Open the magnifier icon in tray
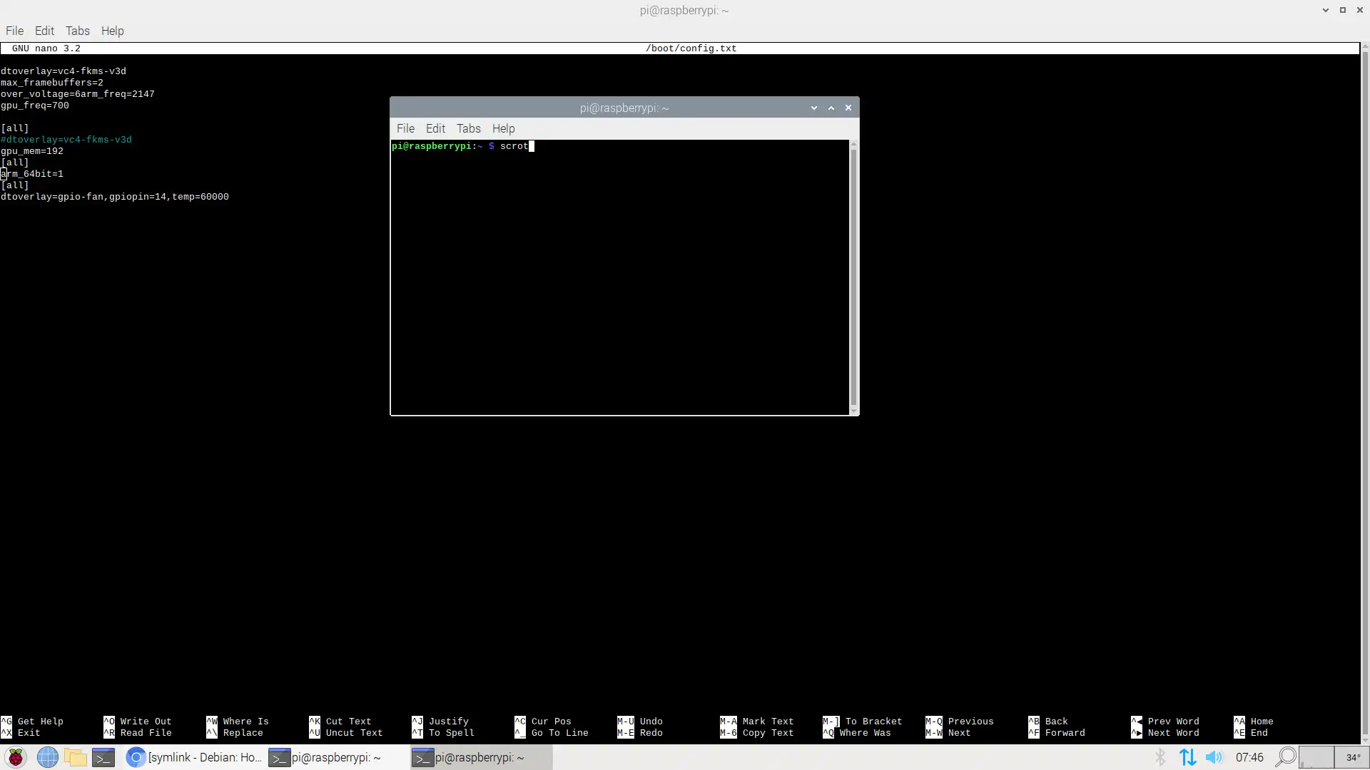This screenshot has height=770, width=1370. (1285, 757)
